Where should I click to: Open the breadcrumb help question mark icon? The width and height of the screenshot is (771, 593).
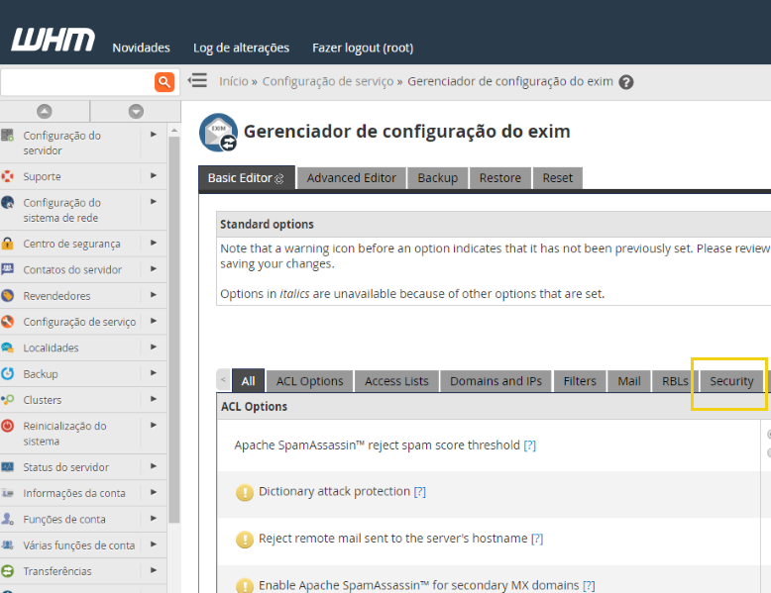tap(626, 82)
